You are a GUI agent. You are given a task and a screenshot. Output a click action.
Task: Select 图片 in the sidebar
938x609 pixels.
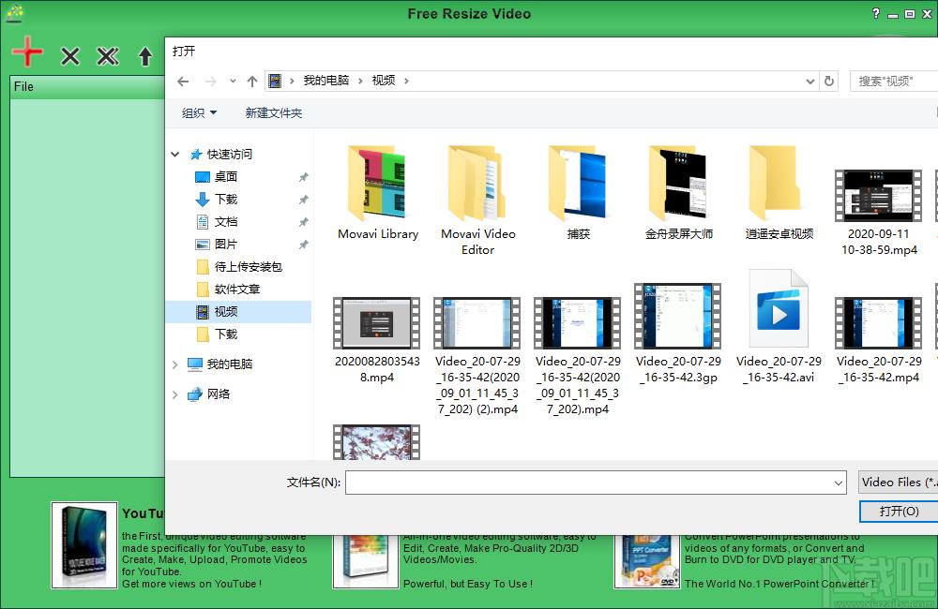pos(225,244)
